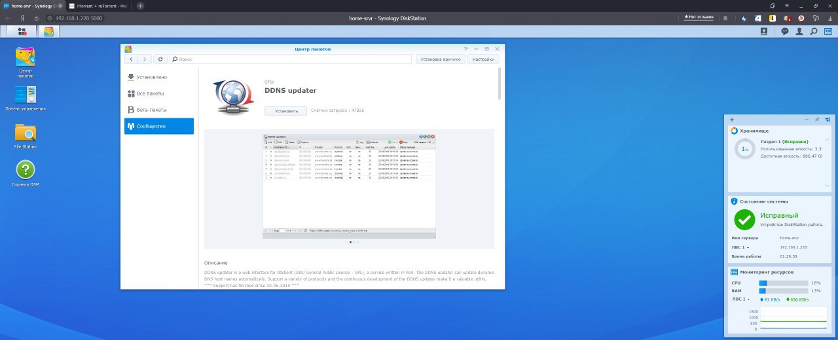Go back in Package Center
This screenshot has width=838, height=340.
131,59
